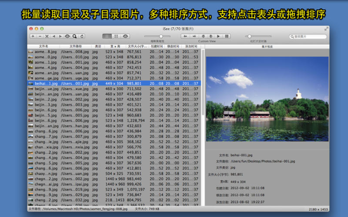Sort by 文件大小 column header
This screenshot has width=348, height=217.
(x=137, y=46)
